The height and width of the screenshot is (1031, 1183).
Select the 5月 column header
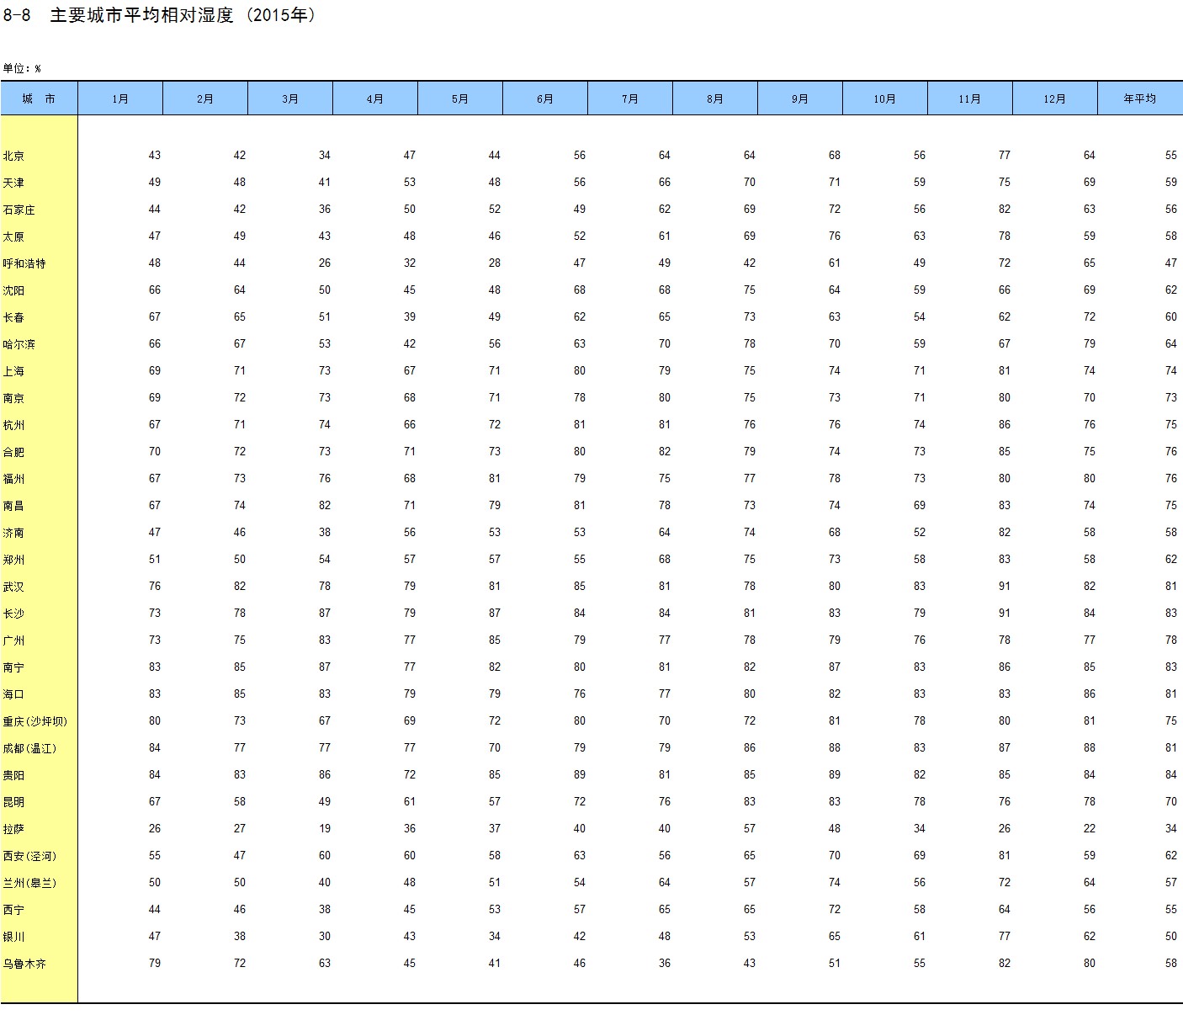460,98
